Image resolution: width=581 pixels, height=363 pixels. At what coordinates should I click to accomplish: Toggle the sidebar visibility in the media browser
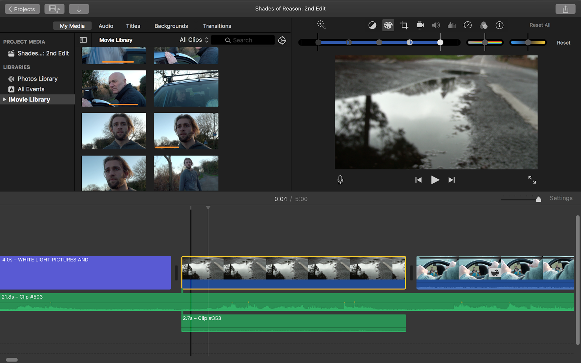pyautogui.click(x=83, y=40)
